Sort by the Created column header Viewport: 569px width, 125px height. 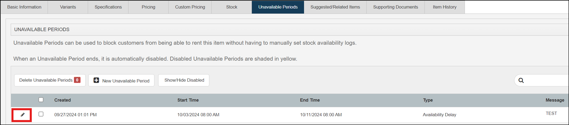63,100
